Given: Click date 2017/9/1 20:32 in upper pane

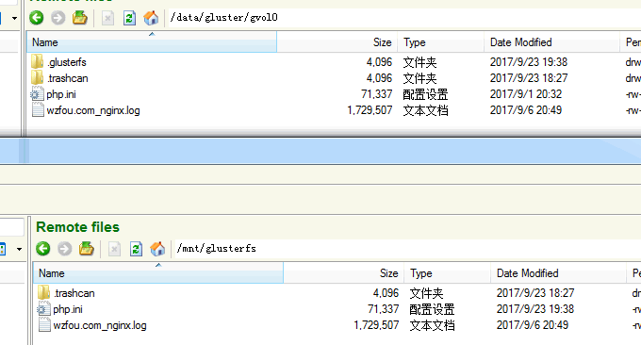Looking at the screenshot, I should pyautogui.click(x=526, y=94).
